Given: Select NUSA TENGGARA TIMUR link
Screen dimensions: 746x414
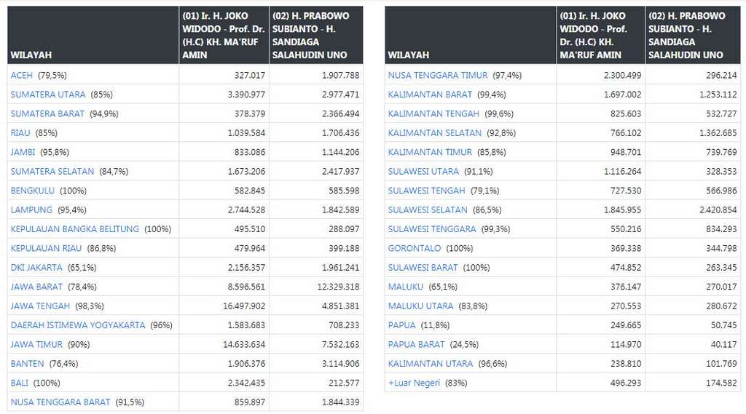Looking at the screenshot, I should click(438, 75).
